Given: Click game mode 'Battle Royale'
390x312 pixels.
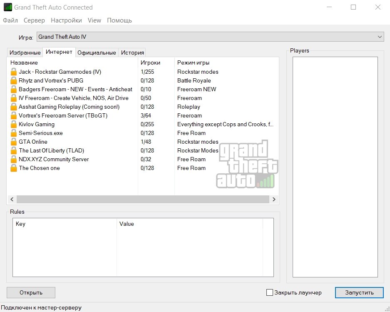Looking at the screenshot, I should click(194, 81).
